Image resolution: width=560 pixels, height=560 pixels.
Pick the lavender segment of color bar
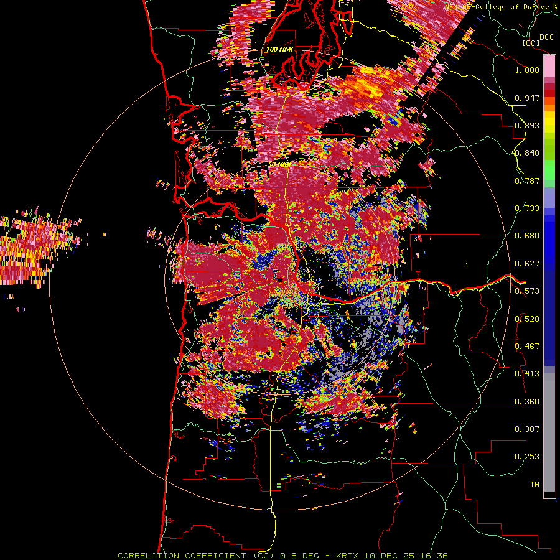pos(549,197)
